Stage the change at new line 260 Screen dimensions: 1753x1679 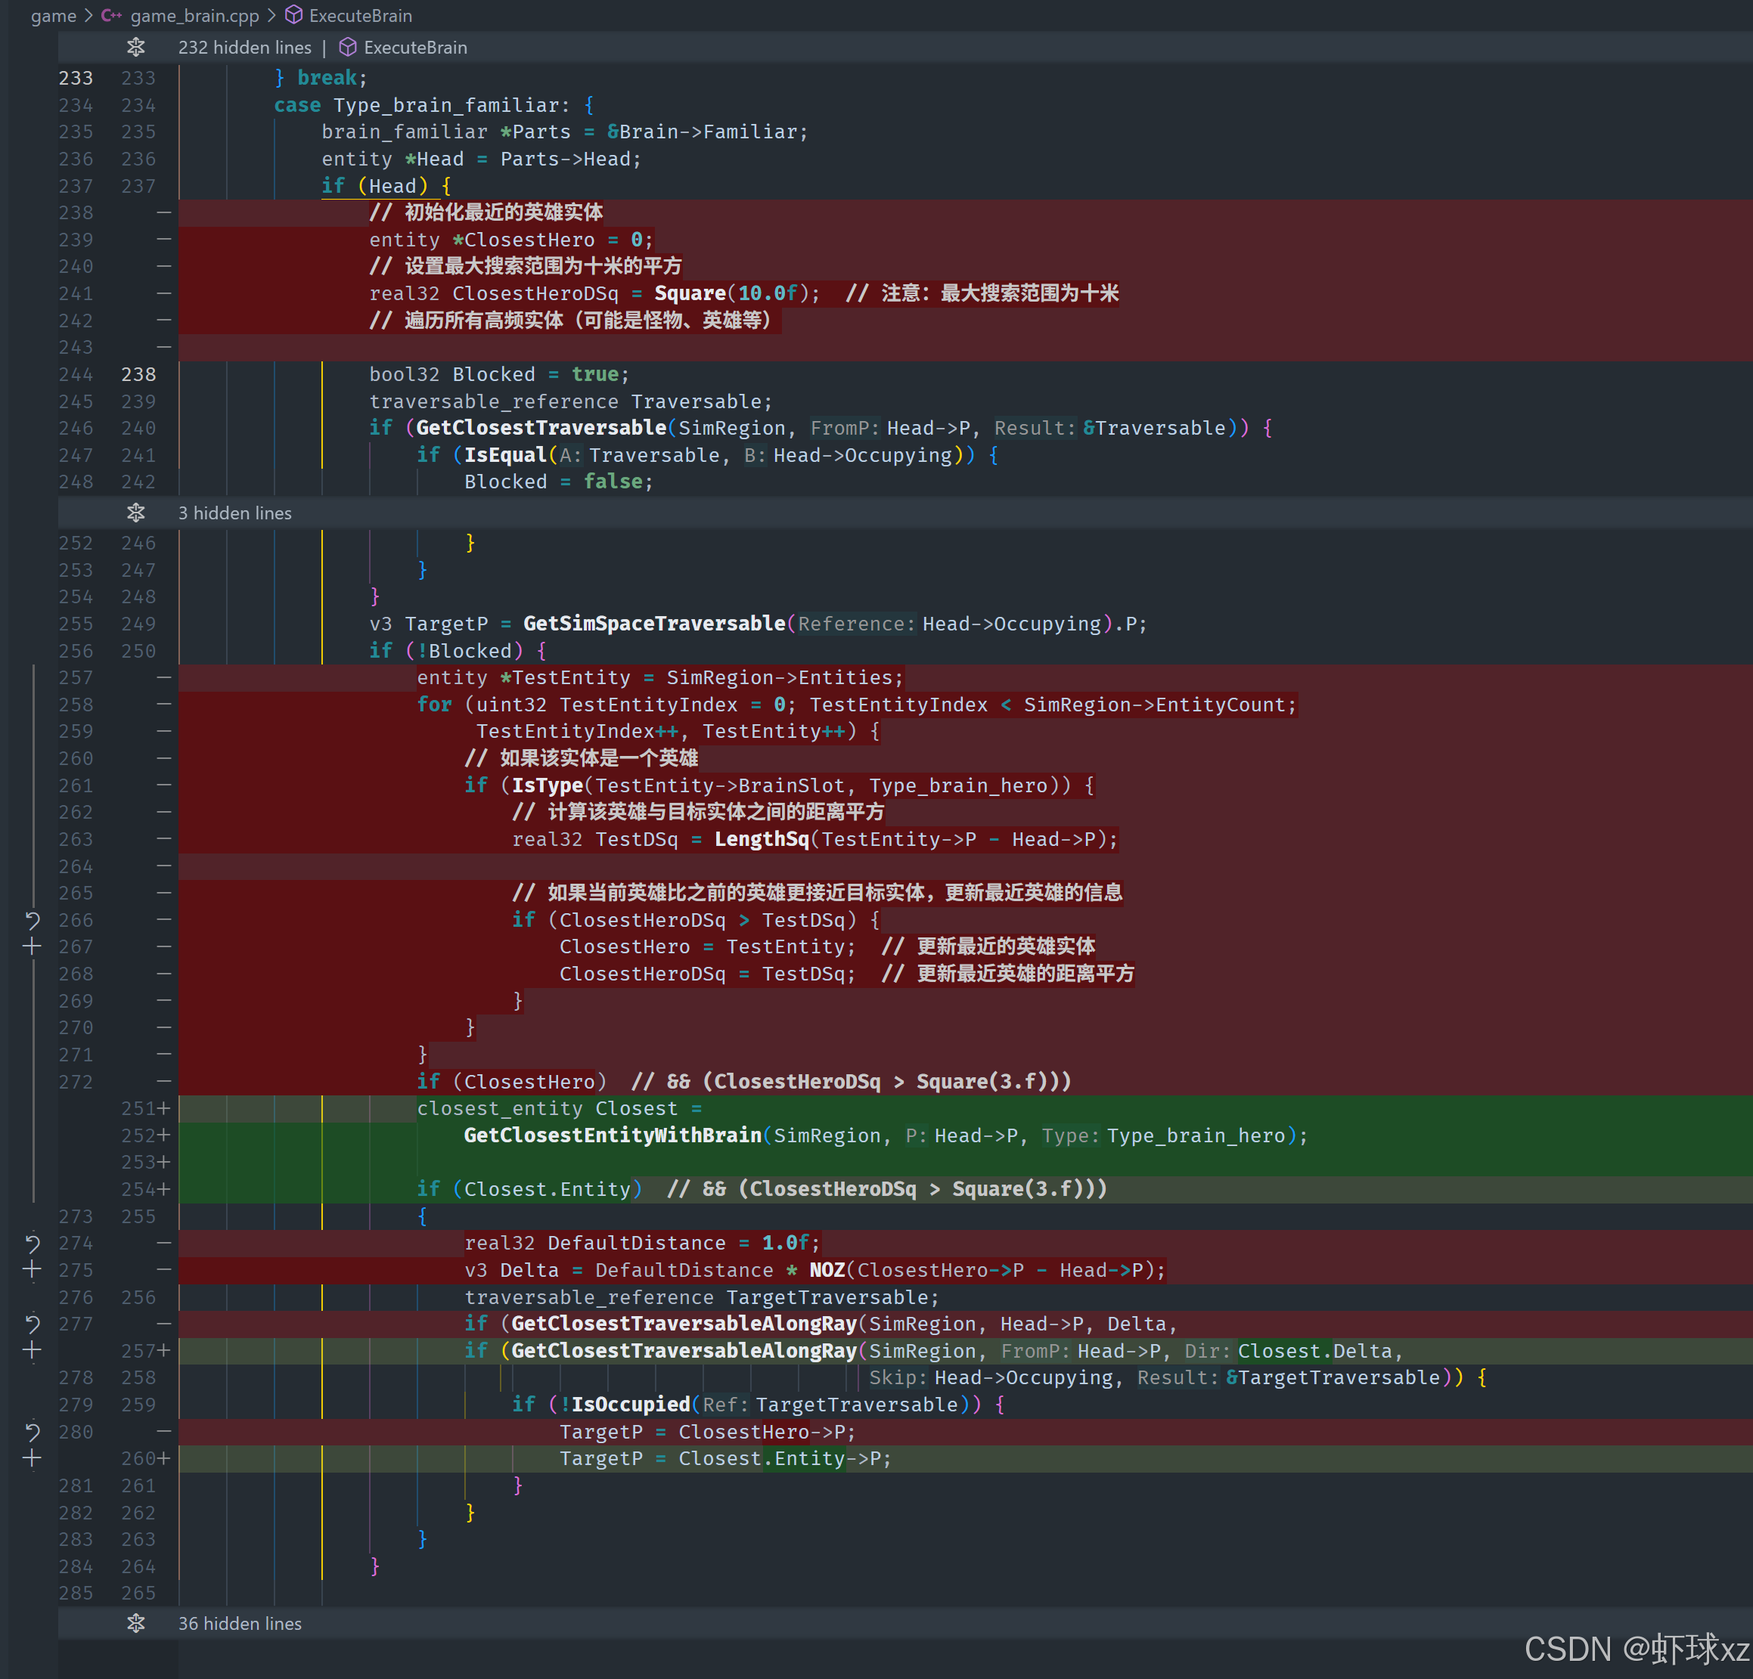coord(33,1458)
